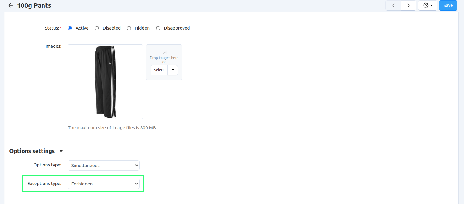Click the maximum image file size note
Viewport: 464px width, 204px height.
point(112,128)
